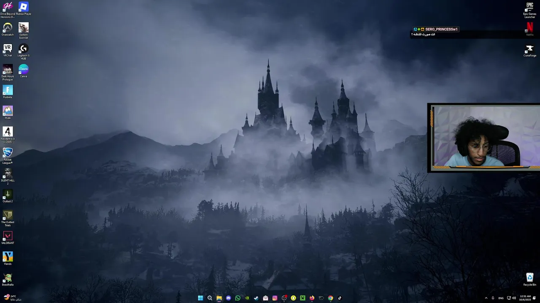Click Dark Hours Prologue icon
The image size is (540, 303).
click(x=8, y=73)
